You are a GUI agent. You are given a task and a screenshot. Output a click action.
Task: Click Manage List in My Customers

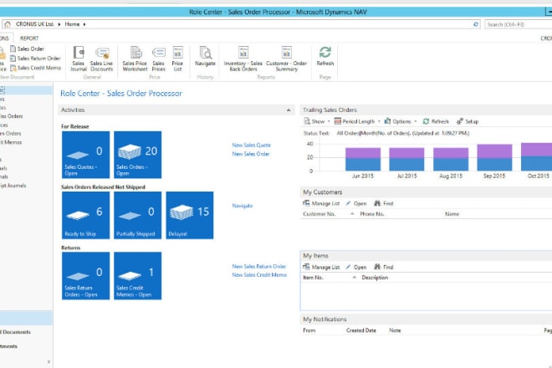point(321,203)
